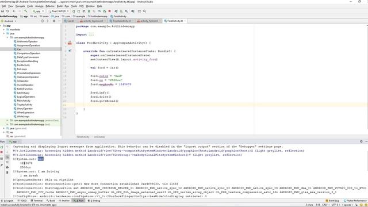
Task: Select ArithmeticOperator in project tree
Action: click(27, 41)
